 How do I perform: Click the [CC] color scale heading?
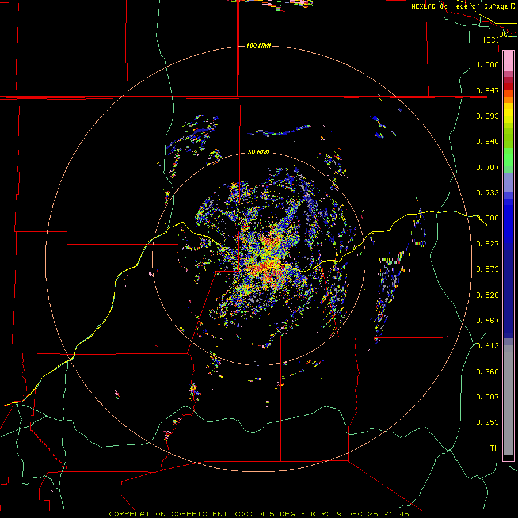[x=491, y=40]
